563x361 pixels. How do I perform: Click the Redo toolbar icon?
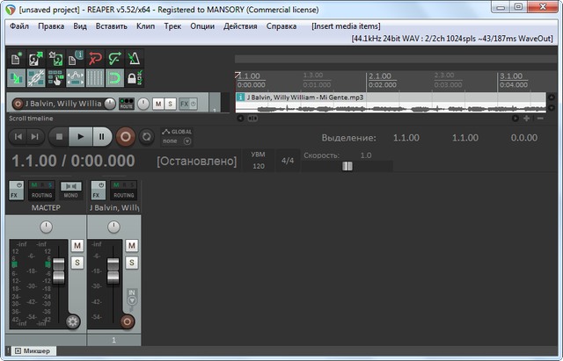(113, 59)
